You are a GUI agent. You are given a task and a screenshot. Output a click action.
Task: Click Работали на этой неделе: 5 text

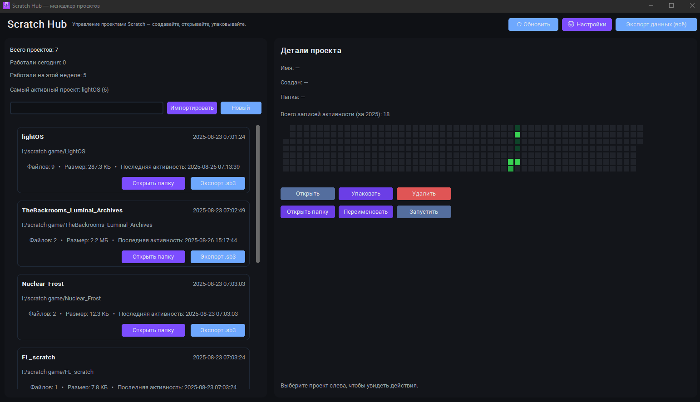pos(48,75)
